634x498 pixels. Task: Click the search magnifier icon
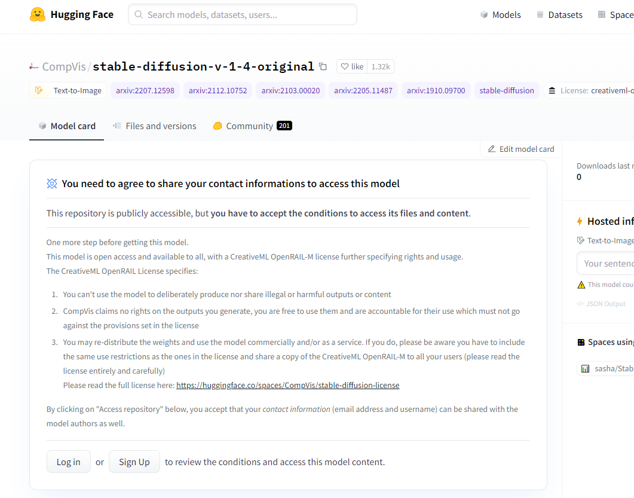click(x=139, y=14)
